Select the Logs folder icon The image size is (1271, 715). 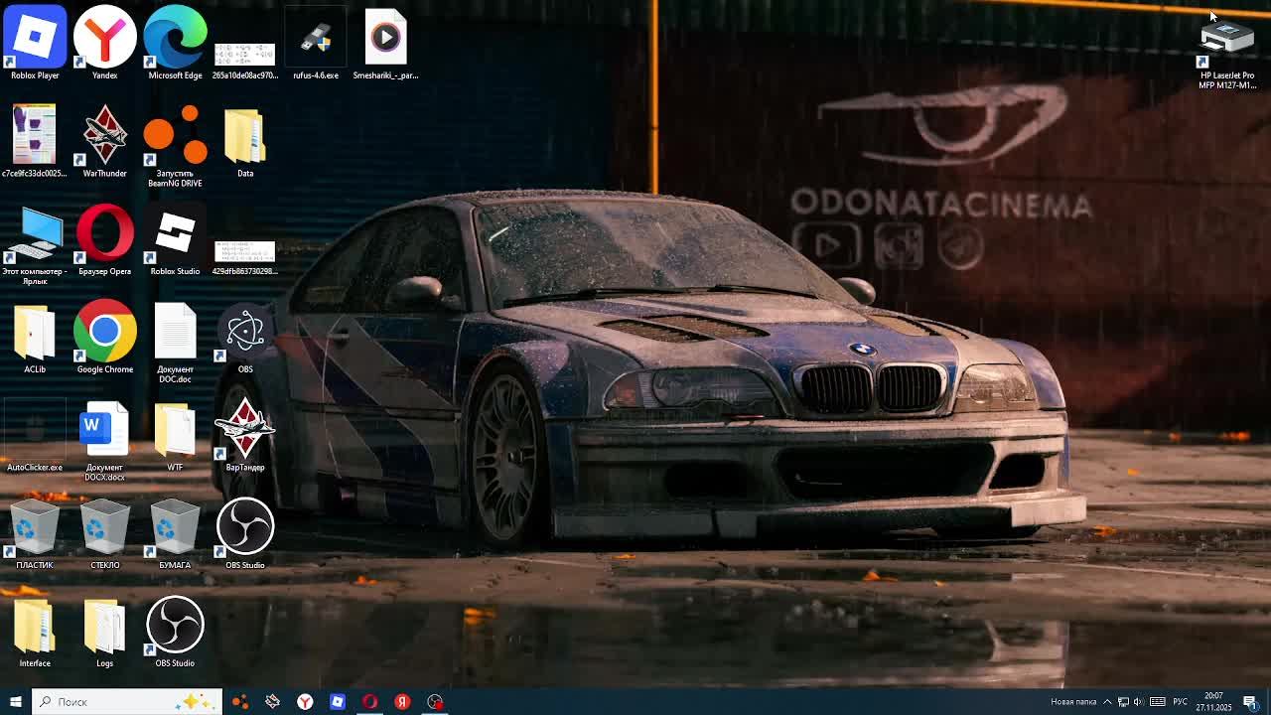point(104,632)
